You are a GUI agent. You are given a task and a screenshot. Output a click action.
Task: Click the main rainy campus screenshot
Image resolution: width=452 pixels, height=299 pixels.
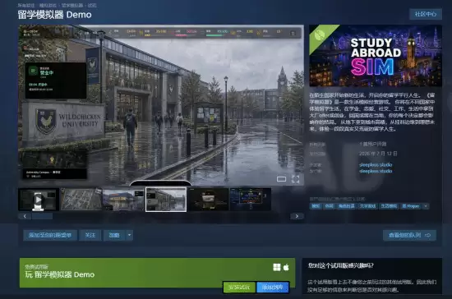161,105
